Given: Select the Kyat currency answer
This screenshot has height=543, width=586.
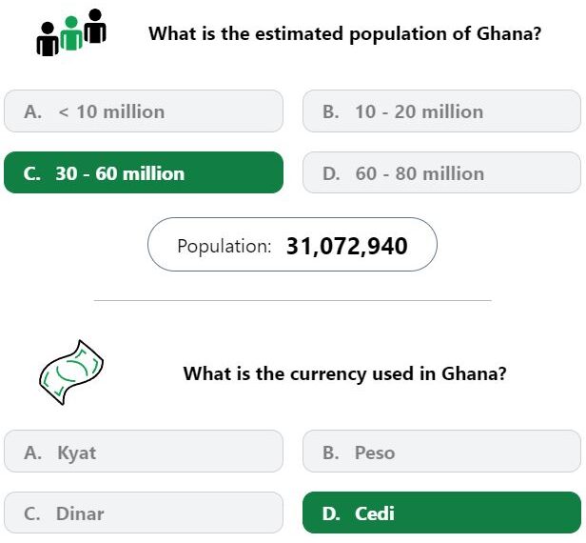Looking at the screenshot, I should [144, 452].
